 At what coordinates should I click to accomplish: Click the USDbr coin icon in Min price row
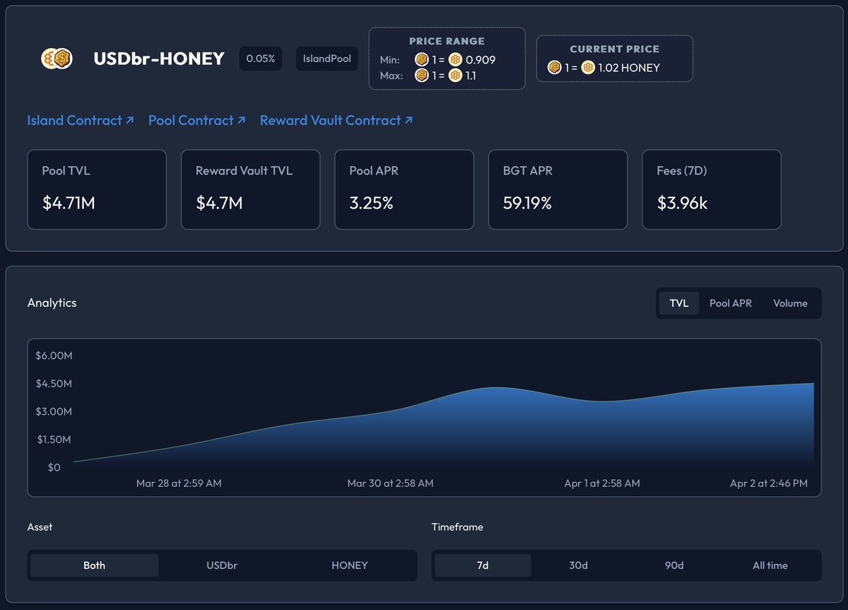[x=422, y=59]
